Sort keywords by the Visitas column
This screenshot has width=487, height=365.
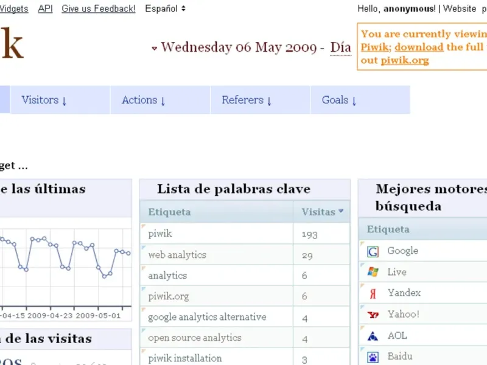pyautogui.click(x=322, y=212)
